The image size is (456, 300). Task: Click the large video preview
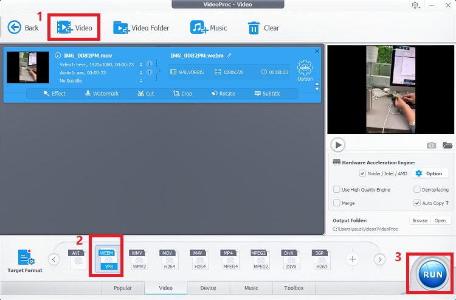click(390, 89)
